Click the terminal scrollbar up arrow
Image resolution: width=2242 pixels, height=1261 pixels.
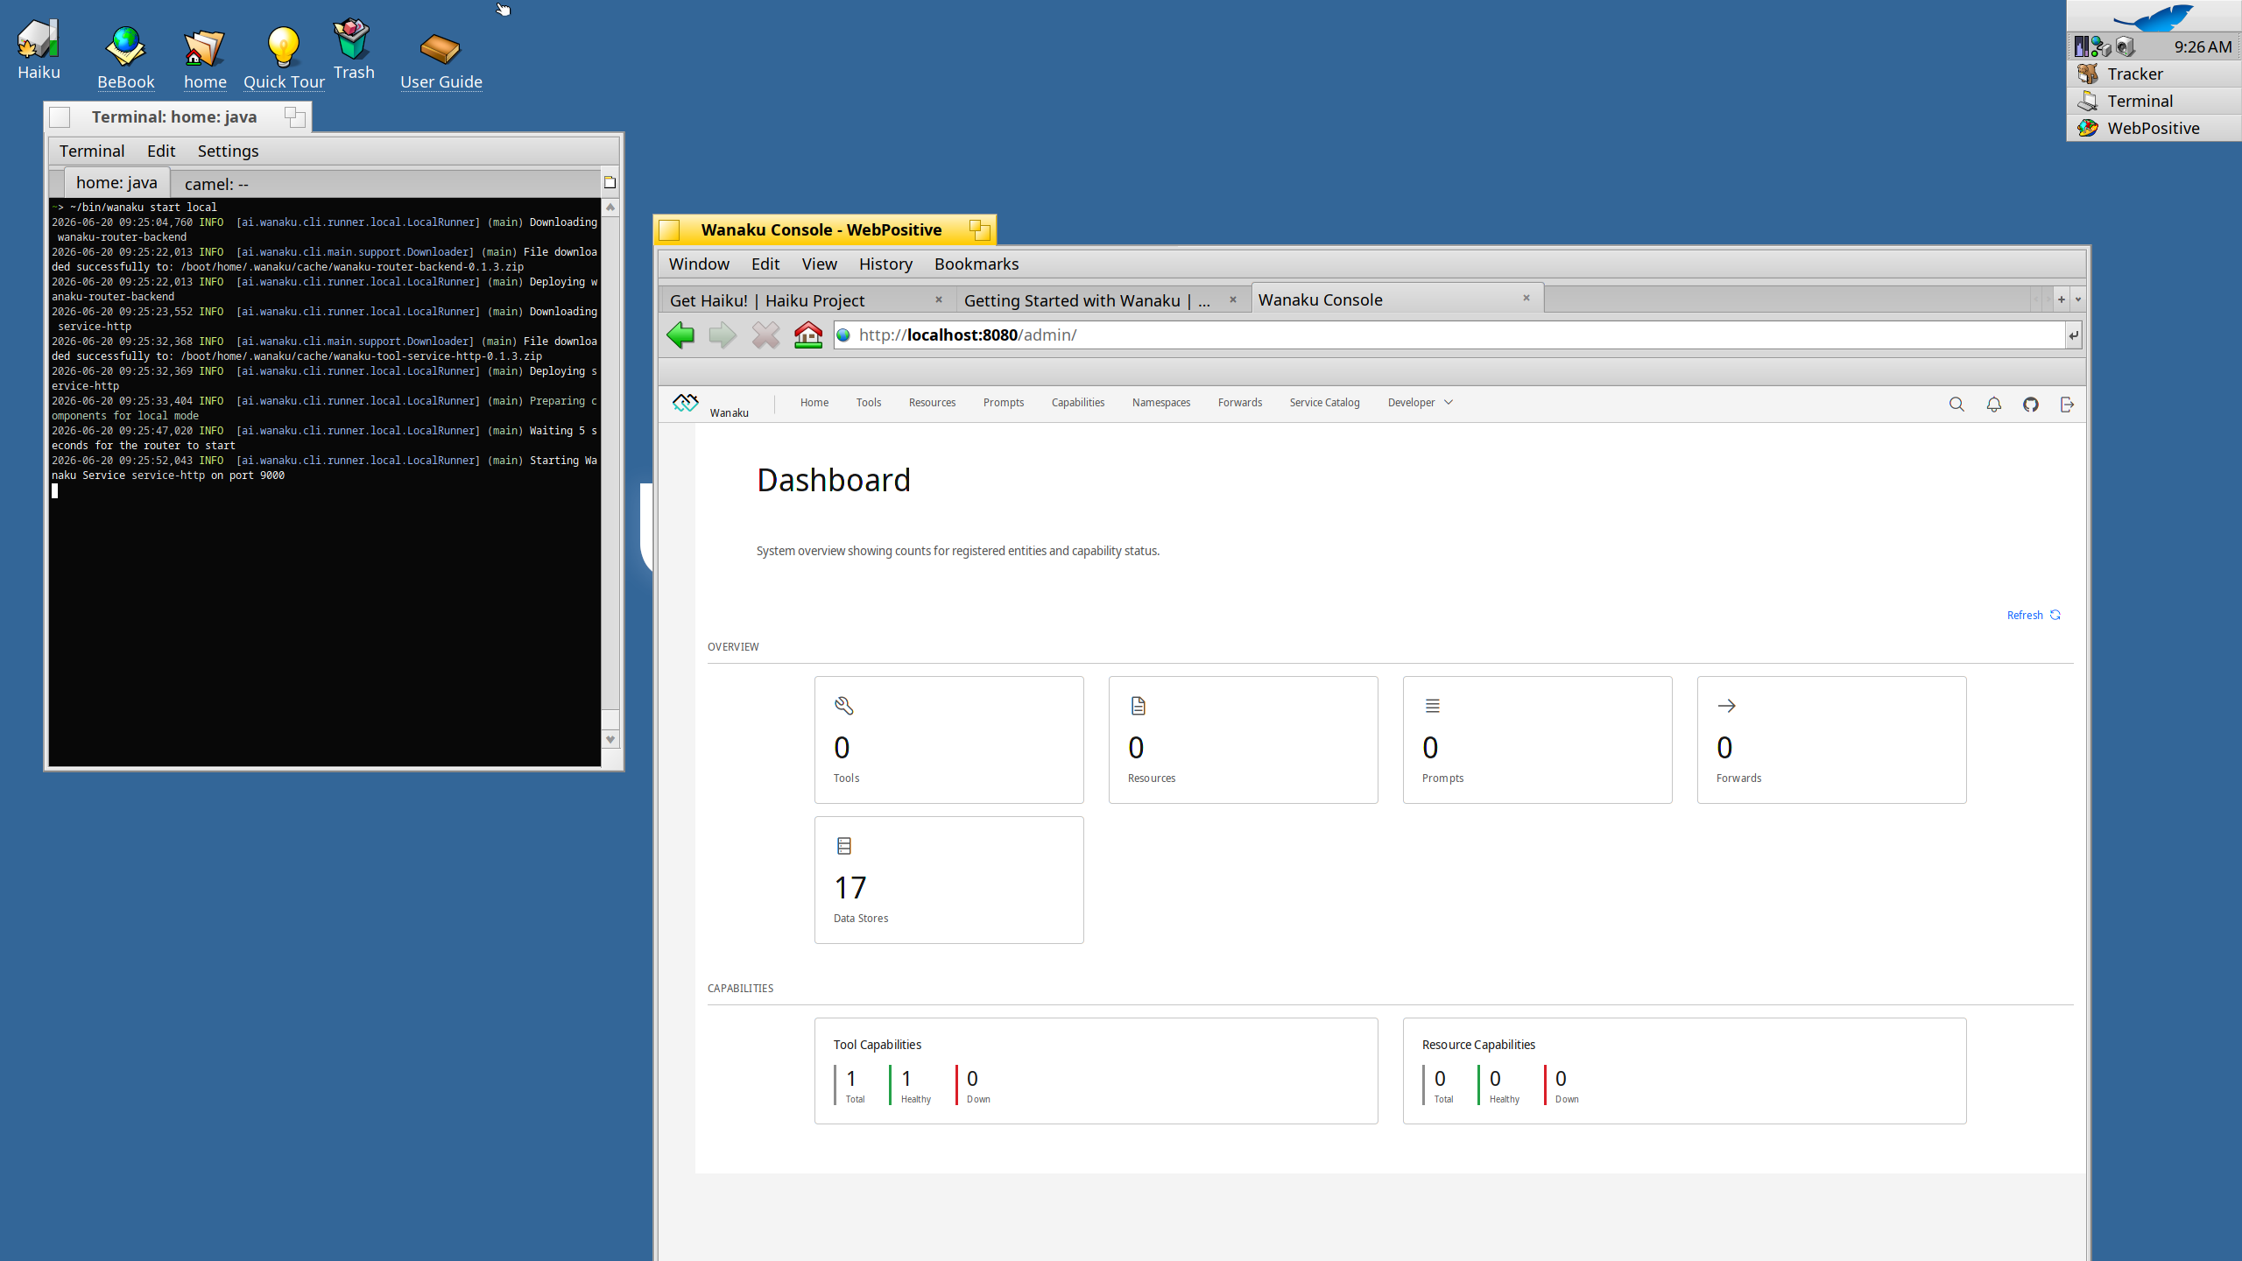(x=610, y=208)
